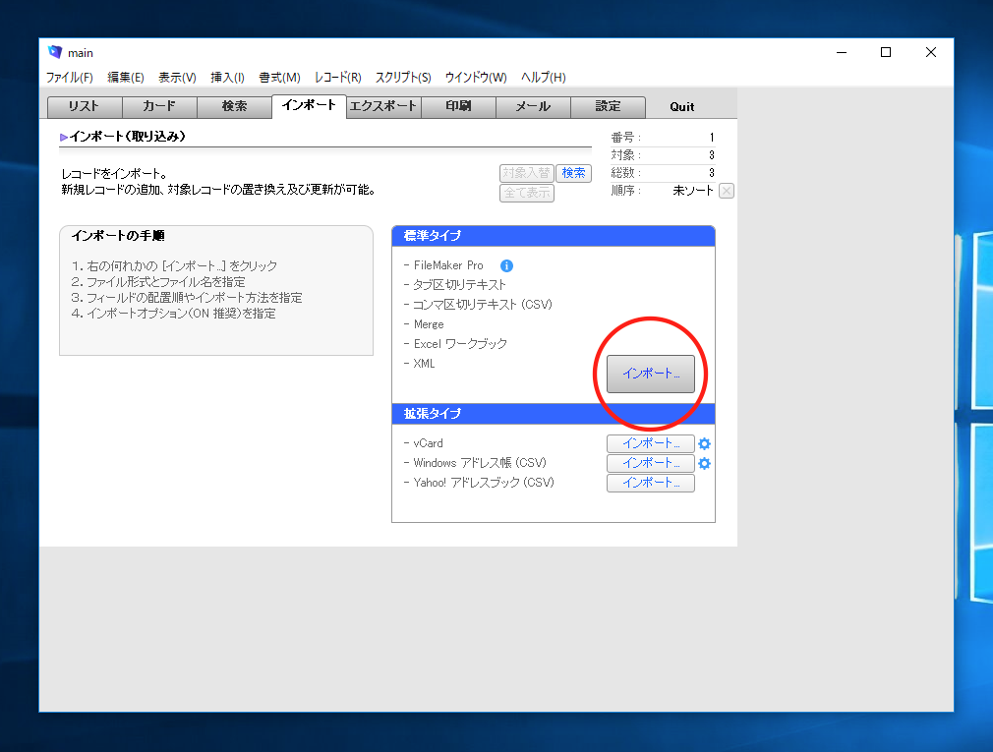Click the Quit tab

[681, 107]
